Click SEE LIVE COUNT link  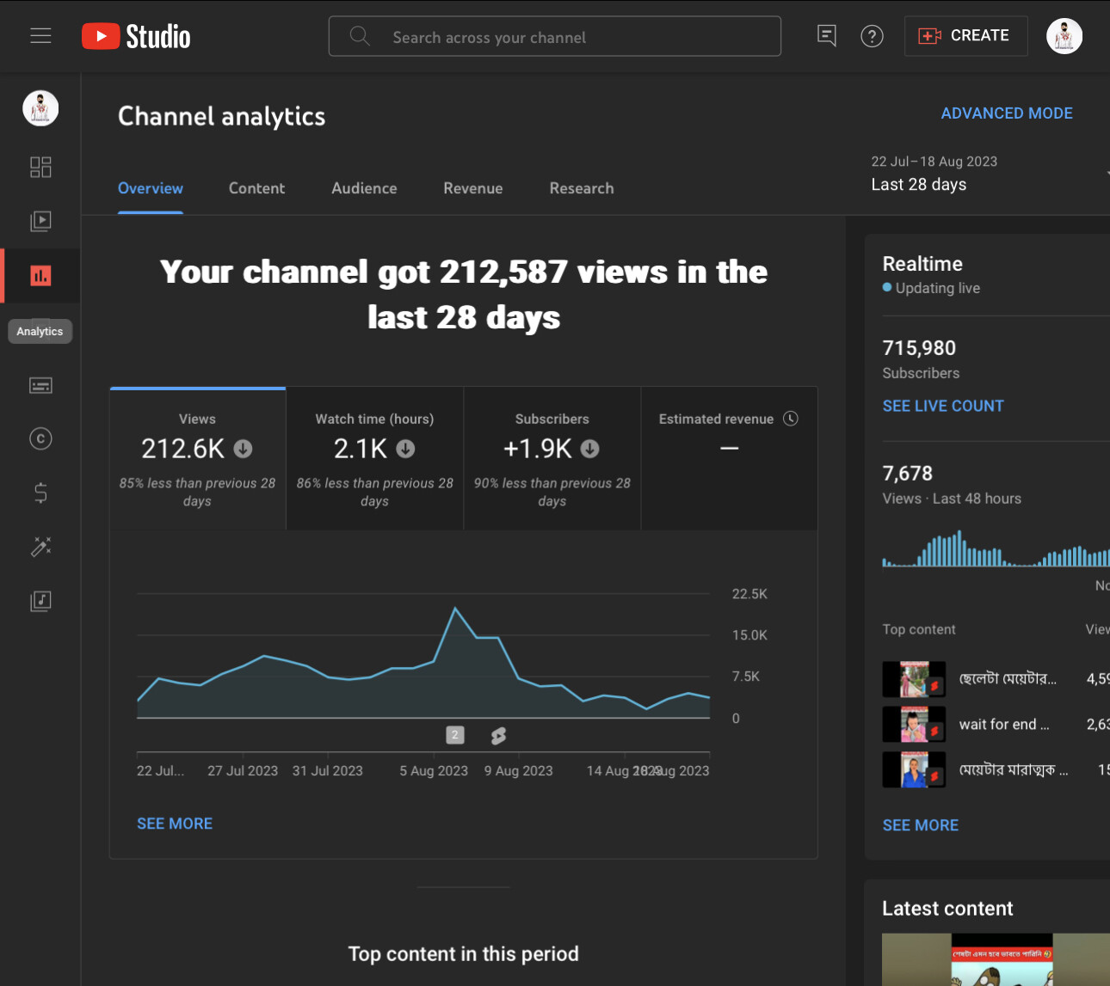click(942, 406)
